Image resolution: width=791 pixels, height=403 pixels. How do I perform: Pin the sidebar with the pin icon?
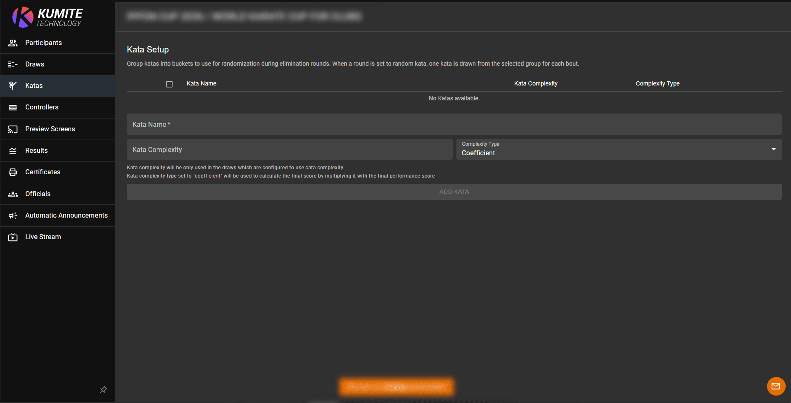(x=104, y=389)
